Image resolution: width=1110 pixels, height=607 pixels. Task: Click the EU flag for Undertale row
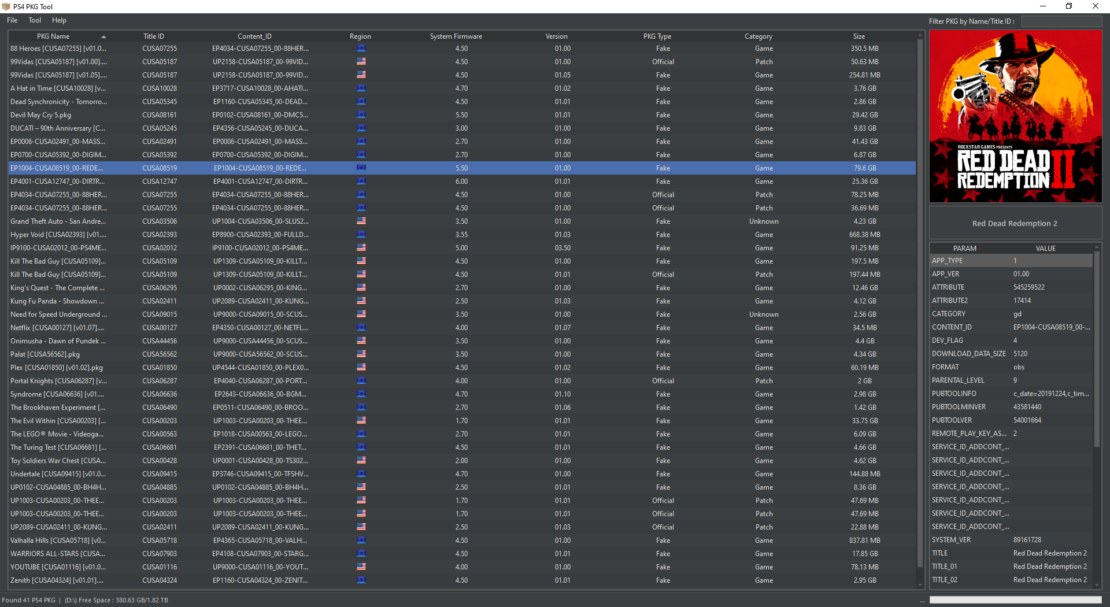point(361,474)
